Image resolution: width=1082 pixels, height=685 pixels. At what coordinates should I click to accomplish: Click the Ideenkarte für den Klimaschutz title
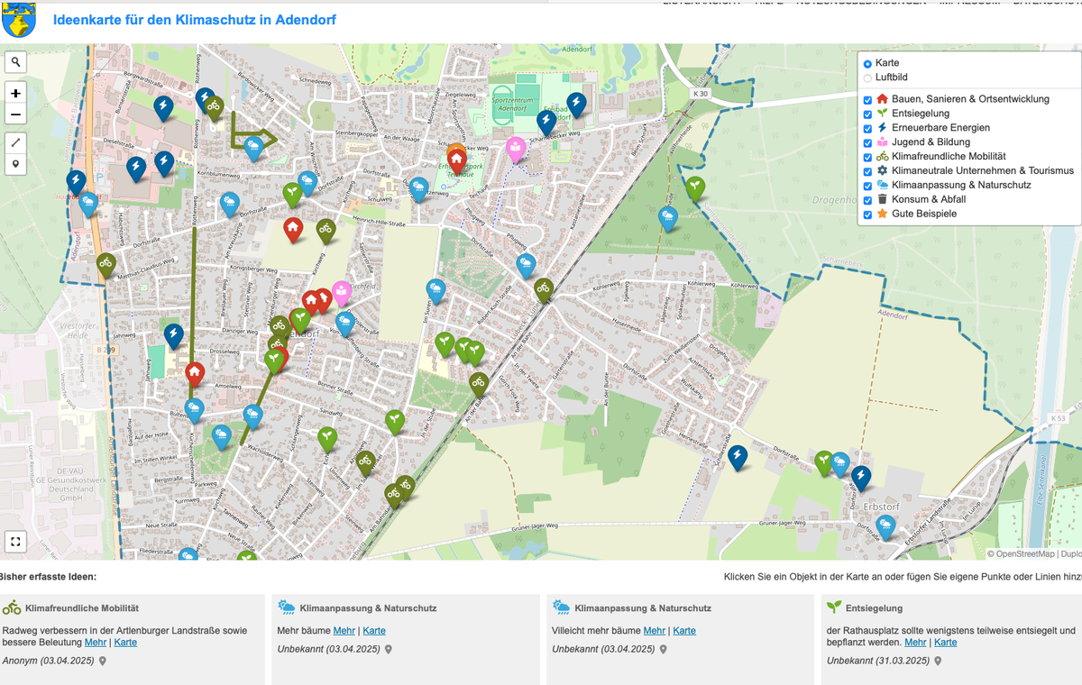[x=195, y=19]
